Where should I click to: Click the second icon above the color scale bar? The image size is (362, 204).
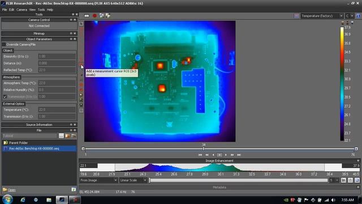click(347, 23)
